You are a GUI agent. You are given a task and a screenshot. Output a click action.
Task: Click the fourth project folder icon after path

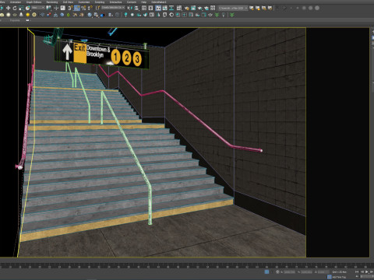click(x=270, y=8)
